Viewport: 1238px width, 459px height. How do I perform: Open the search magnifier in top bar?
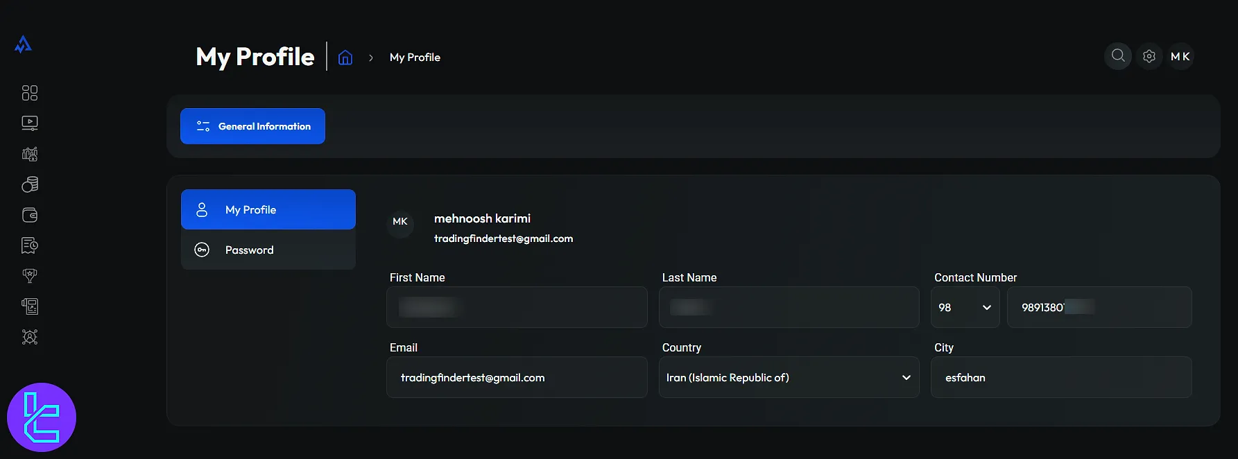(x=1117, y=56)
